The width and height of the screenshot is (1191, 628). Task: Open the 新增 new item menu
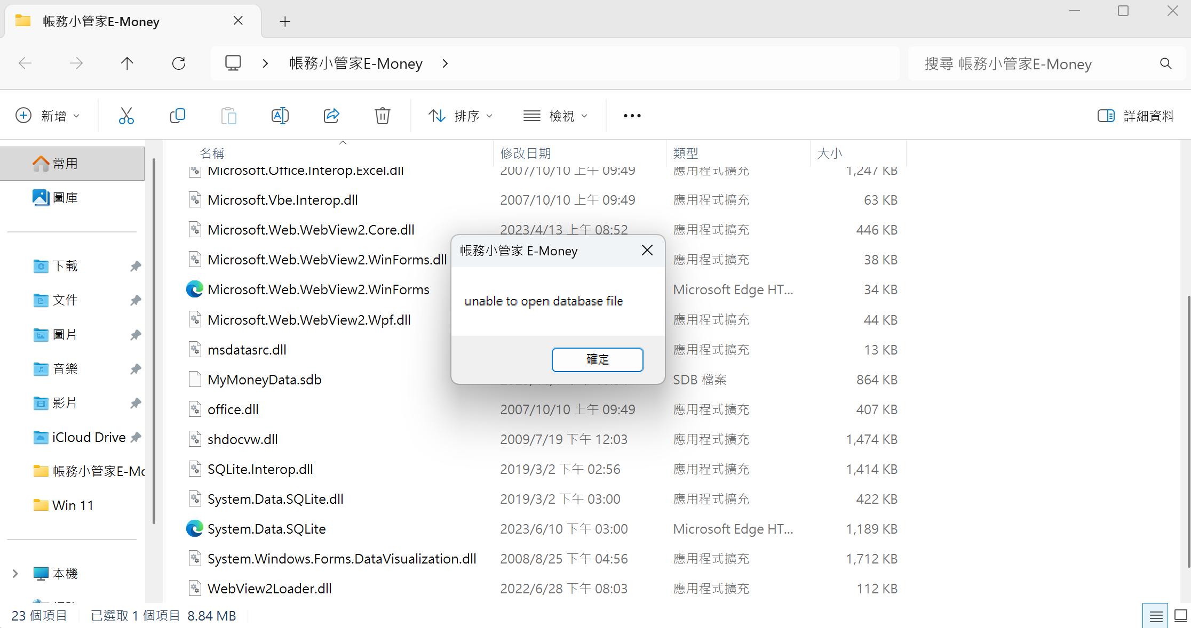coord(48,115)
